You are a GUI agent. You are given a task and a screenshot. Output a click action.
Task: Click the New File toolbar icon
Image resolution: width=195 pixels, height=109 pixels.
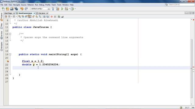point(3,9)
